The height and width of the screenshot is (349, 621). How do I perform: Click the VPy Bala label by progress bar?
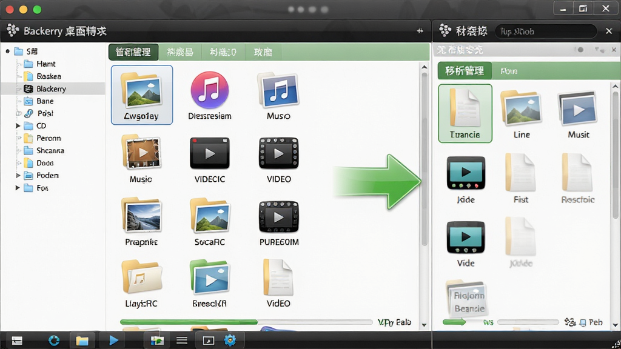pos(394,322)
